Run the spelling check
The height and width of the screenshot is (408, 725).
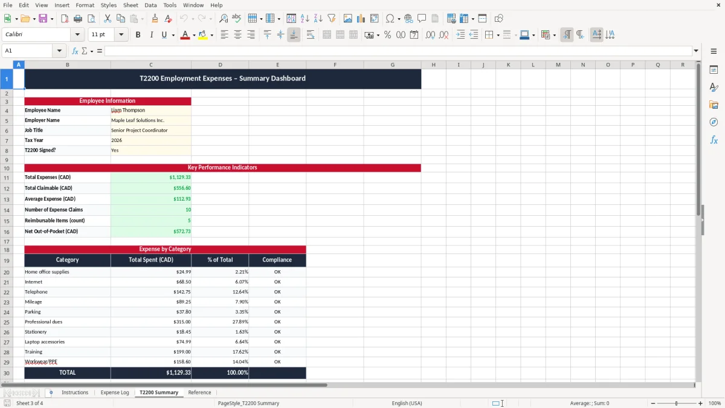point(236,19)
